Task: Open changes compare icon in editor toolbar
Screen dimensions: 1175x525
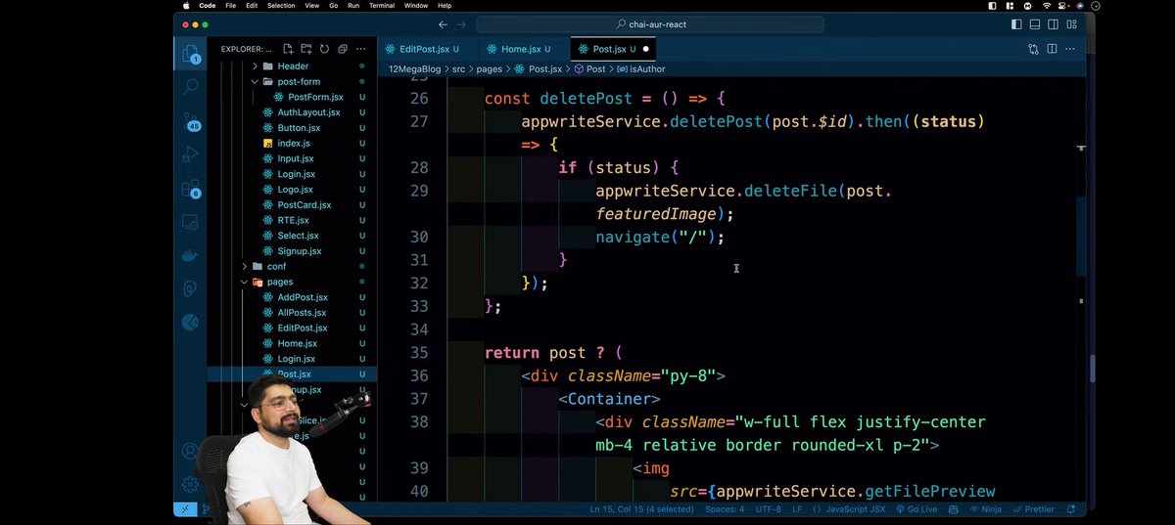Action: tap(1033, 49)
